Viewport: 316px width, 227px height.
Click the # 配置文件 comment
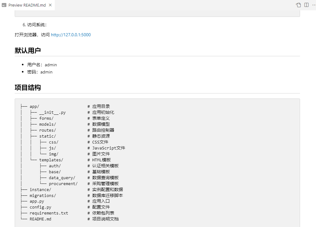point(99,207)
